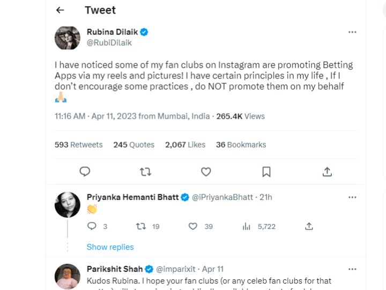Reply to Priyanka Hemanti Bhatt's comment
The image size is (386, 290).
coord(92,227)
